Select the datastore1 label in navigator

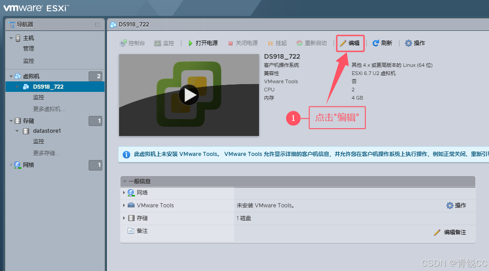pyautogui.click(x=47, y=131)
